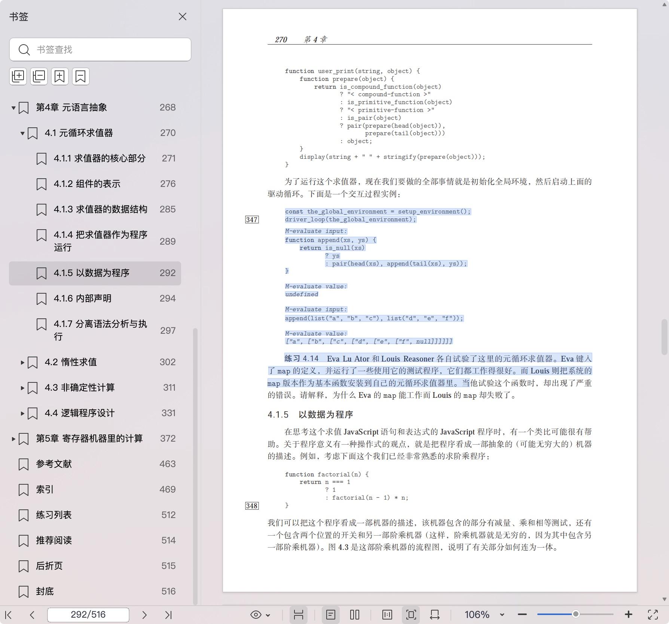Open bookmark 4.1.1 求值器的核心部分

[x=95, y=158]
